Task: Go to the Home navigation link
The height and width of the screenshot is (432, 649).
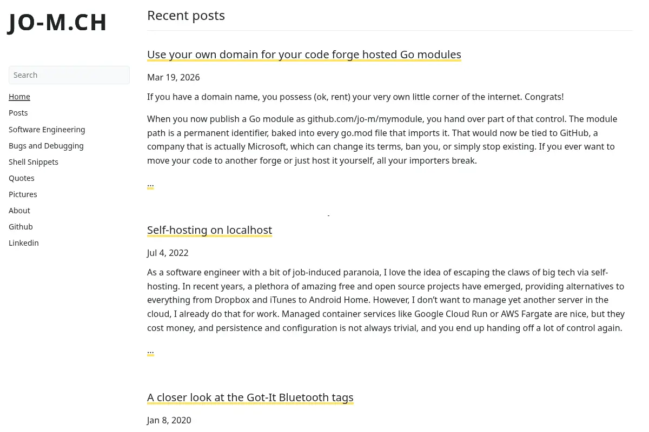Action: coord(19,97)
